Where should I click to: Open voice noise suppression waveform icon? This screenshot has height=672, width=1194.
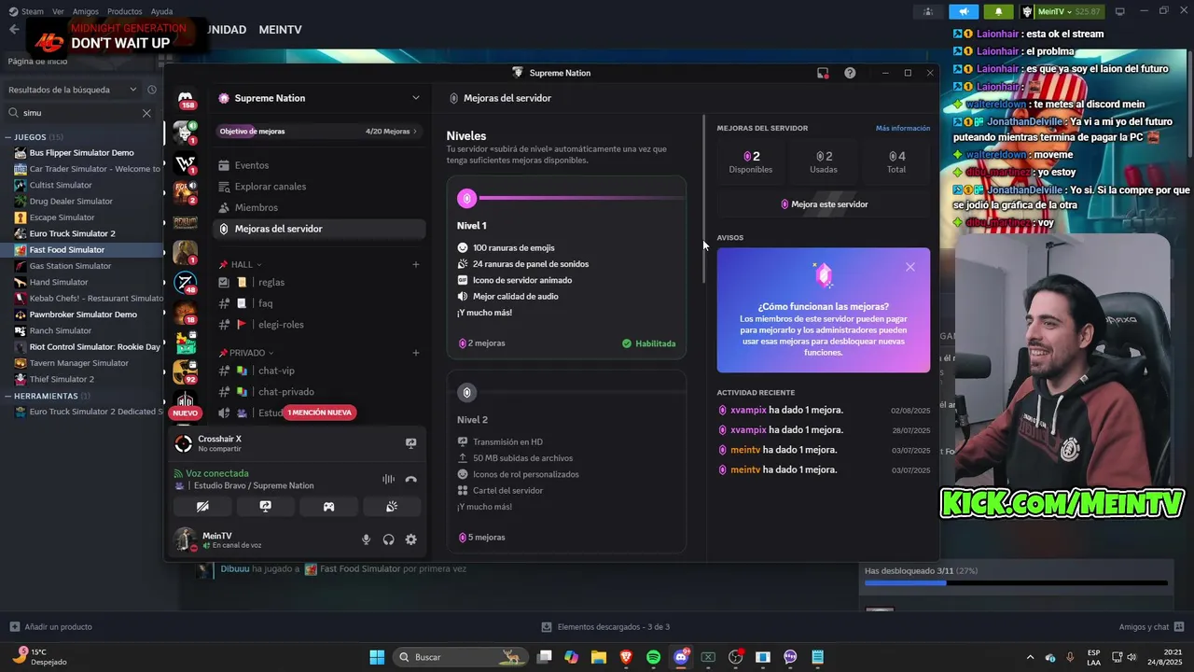pyautogui.click(x=388, y=479)
